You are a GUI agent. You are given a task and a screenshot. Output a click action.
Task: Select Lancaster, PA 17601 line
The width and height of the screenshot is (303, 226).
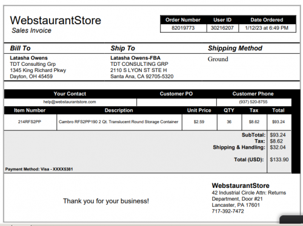click(x=236, y=205)
